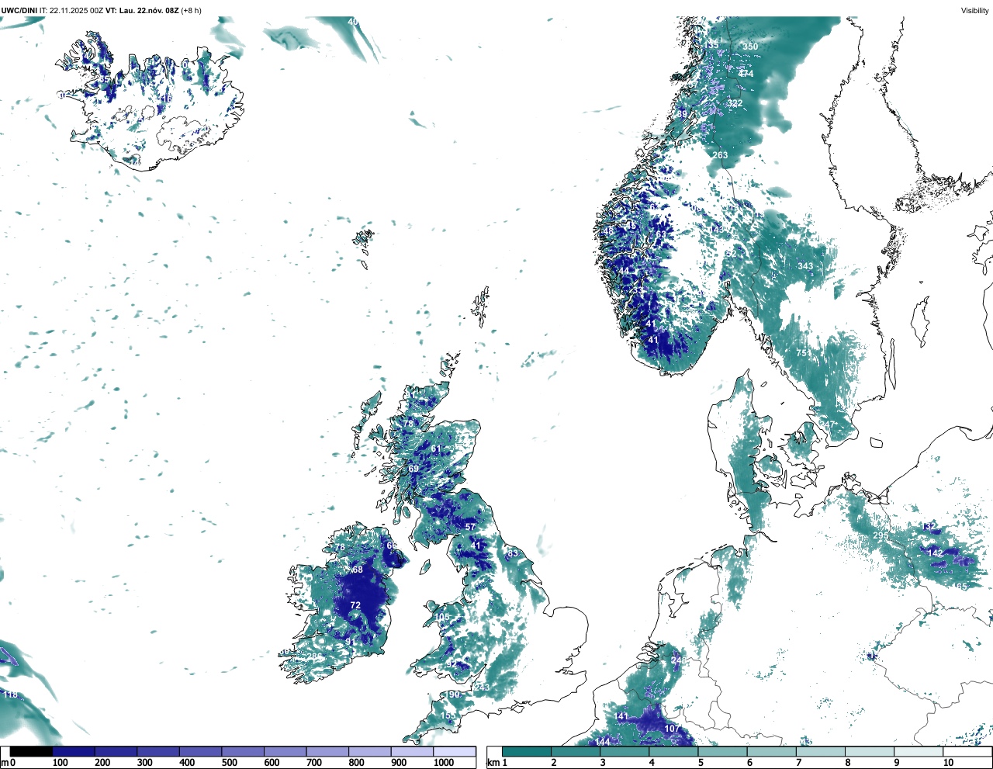Click the 700–800 m legend color segment

[327, 751]
